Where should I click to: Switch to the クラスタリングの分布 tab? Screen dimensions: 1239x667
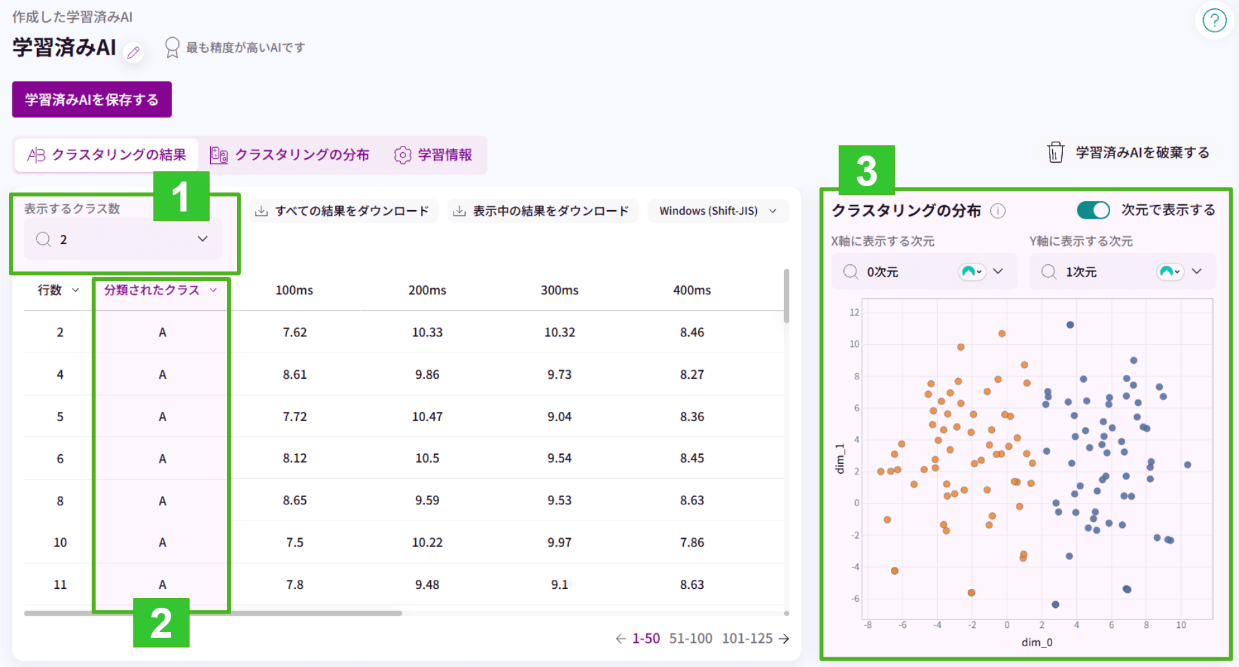point(290,155)
